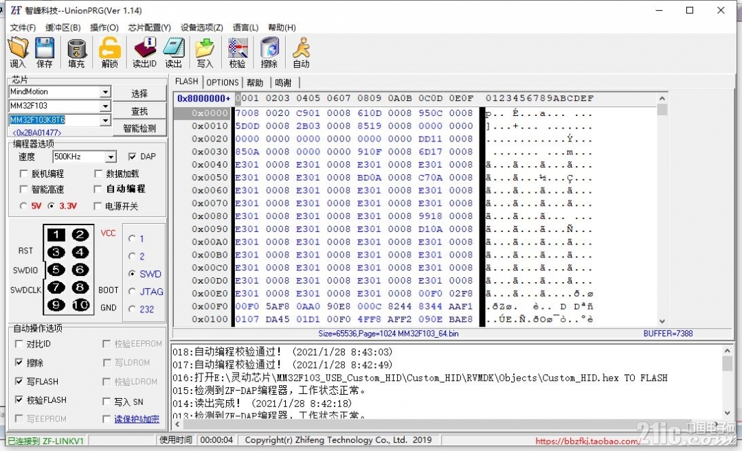Image resolution: width=742 pixels, height=451 pixels.
Task: Click pin 3 next to the RST label
Action: coord(56,252)
